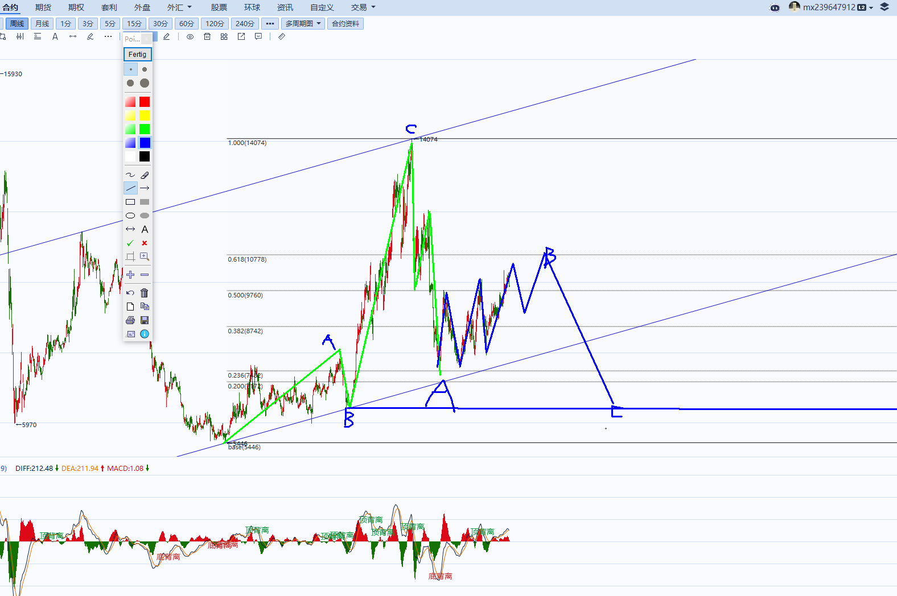Pick the solid yellow color swatch
Viewport: 897px width, 596px height.
click(x=145, y=115)
